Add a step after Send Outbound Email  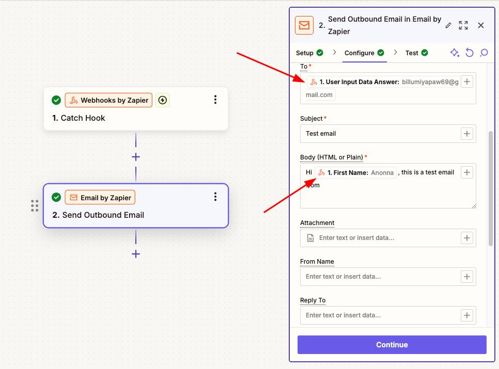[x=136, y=254]
